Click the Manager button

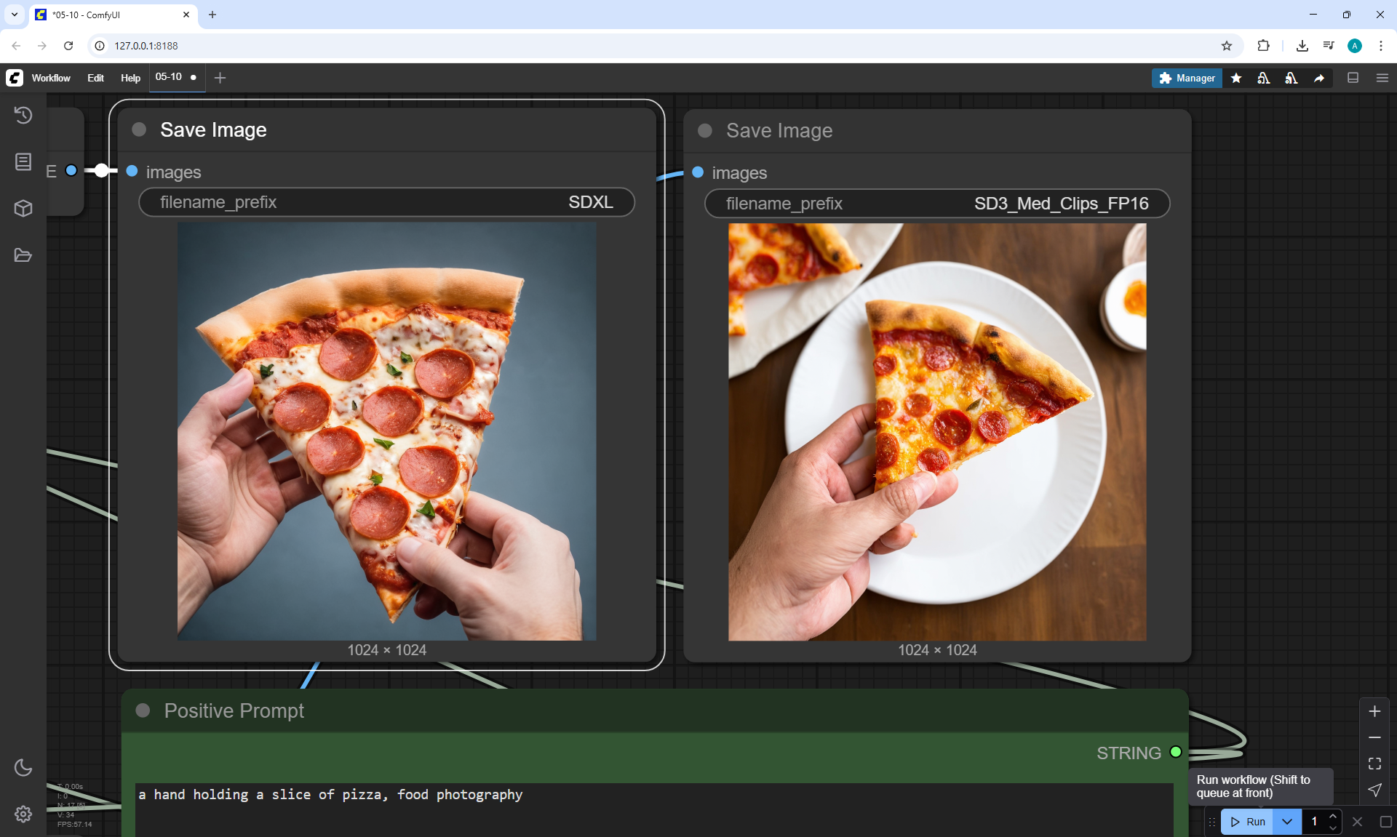pos(1187,78)
